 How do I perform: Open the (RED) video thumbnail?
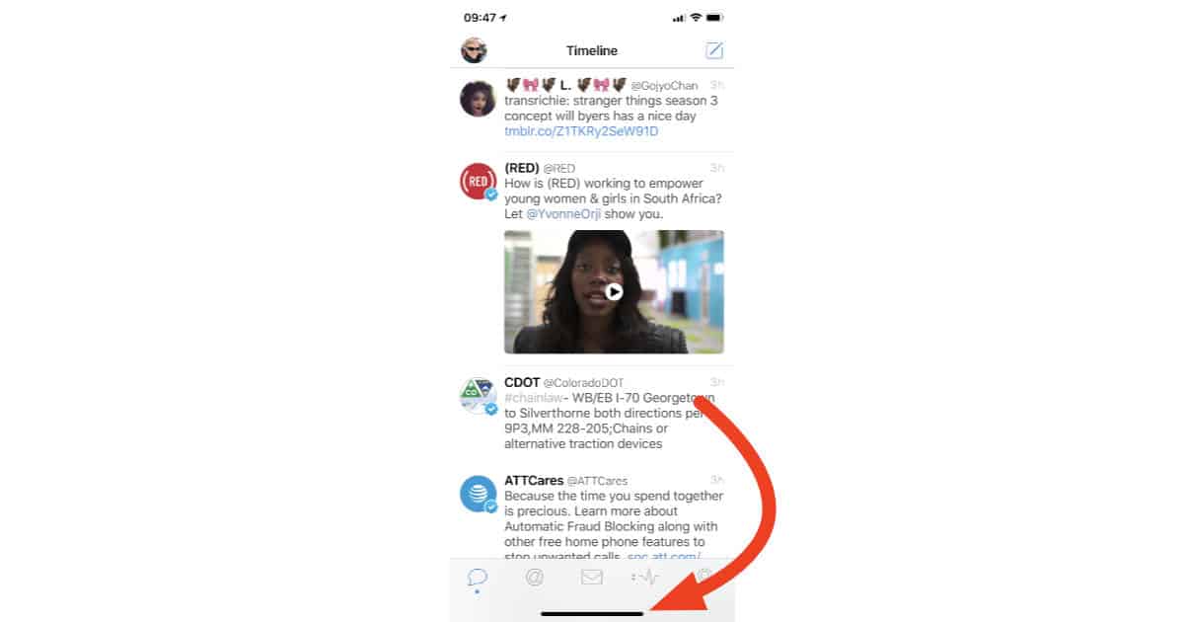pos(614,292)
